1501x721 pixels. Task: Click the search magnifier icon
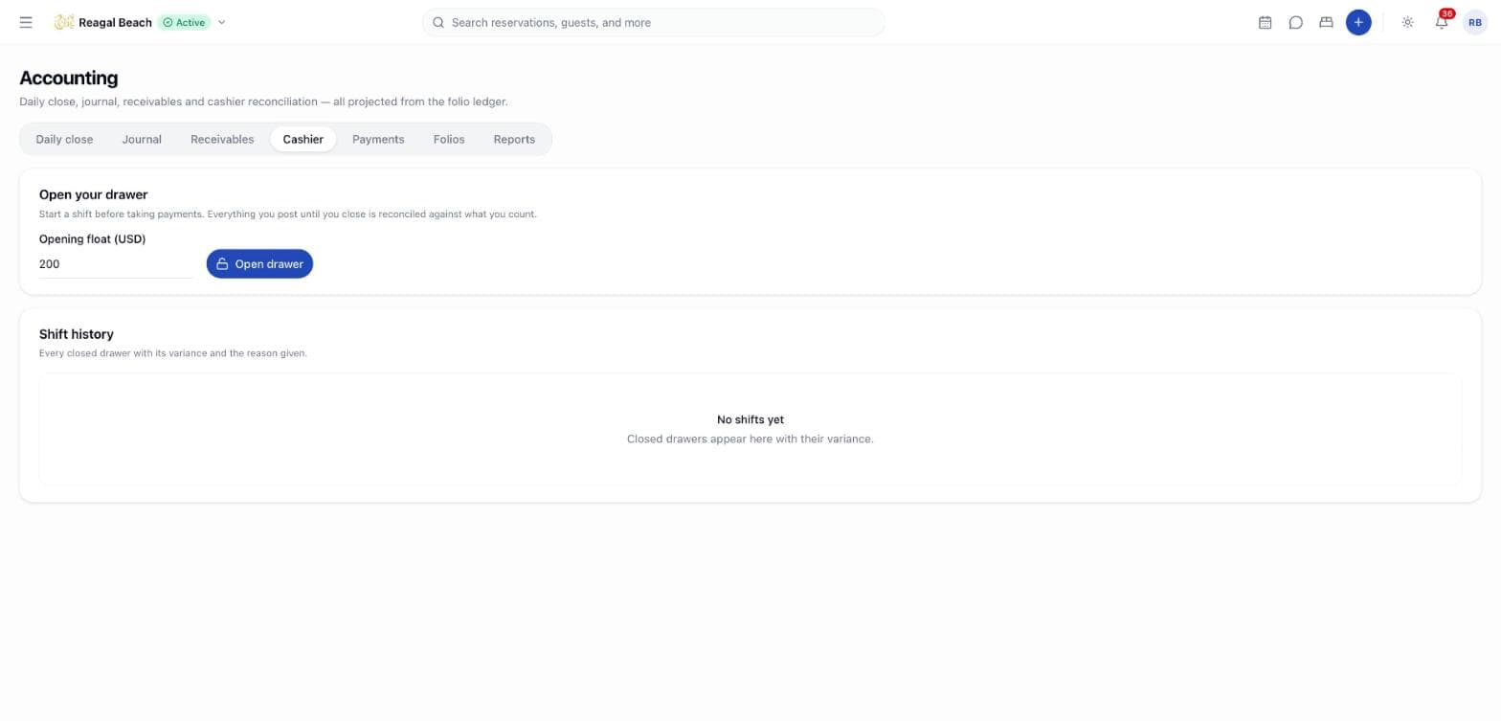click(x=438, y=22)
